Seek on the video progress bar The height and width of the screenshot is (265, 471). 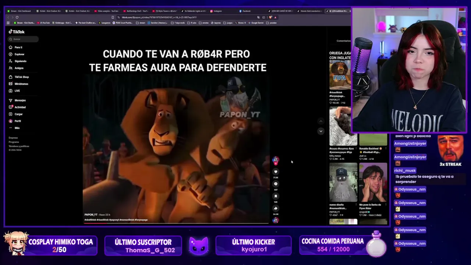click(x=177, y=223)
